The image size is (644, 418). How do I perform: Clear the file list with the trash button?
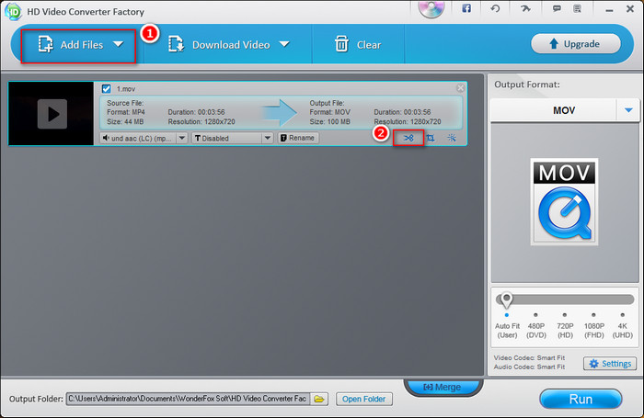[357, 45]
